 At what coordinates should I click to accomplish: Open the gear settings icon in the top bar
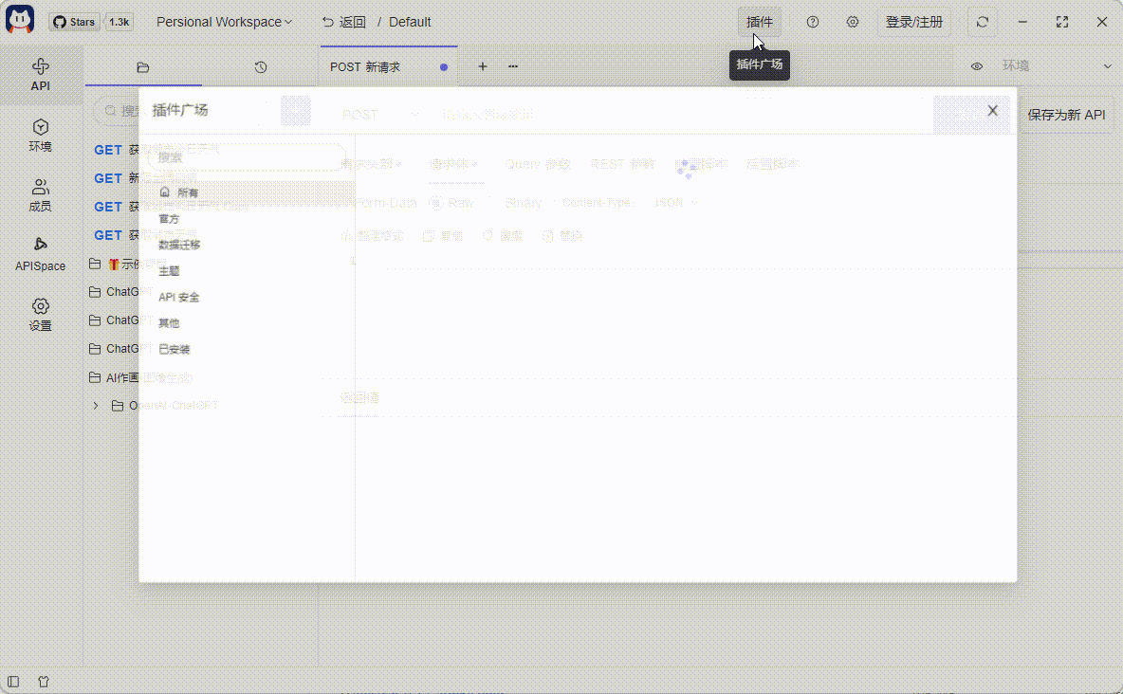[x=853, y=22]
